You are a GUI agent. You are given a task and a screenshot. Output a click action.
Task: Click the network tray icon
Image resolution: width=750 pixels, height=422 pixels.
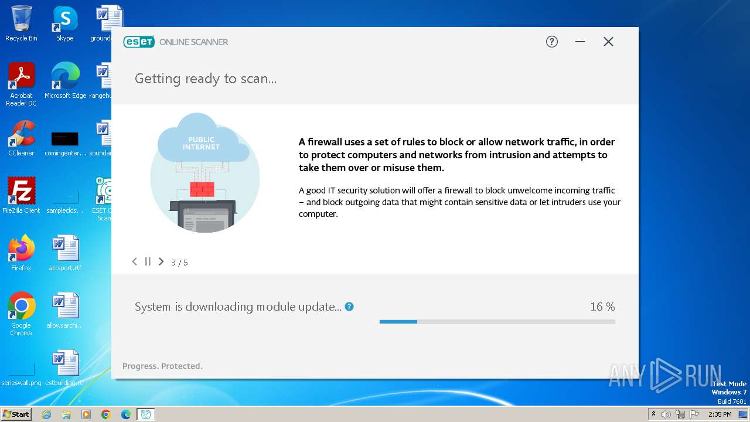(680, 414)
